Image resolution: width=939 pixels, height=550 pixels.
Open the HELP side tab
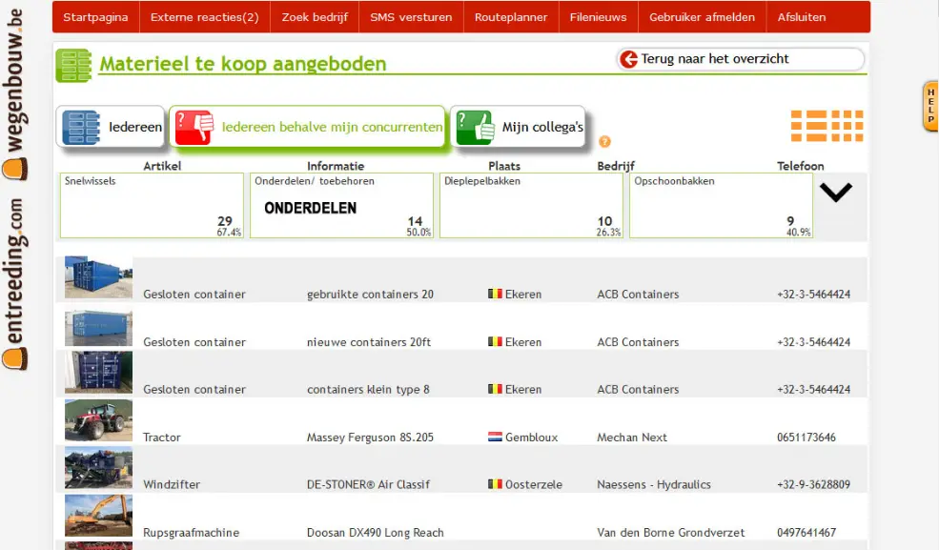[930, 106]
